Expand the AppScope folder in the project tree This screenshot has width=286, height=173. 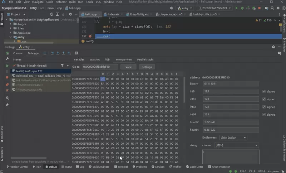[10, 33]
